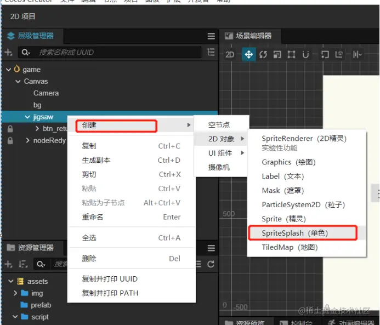Switch to the 动画编辑器 tab

point(351,322)
